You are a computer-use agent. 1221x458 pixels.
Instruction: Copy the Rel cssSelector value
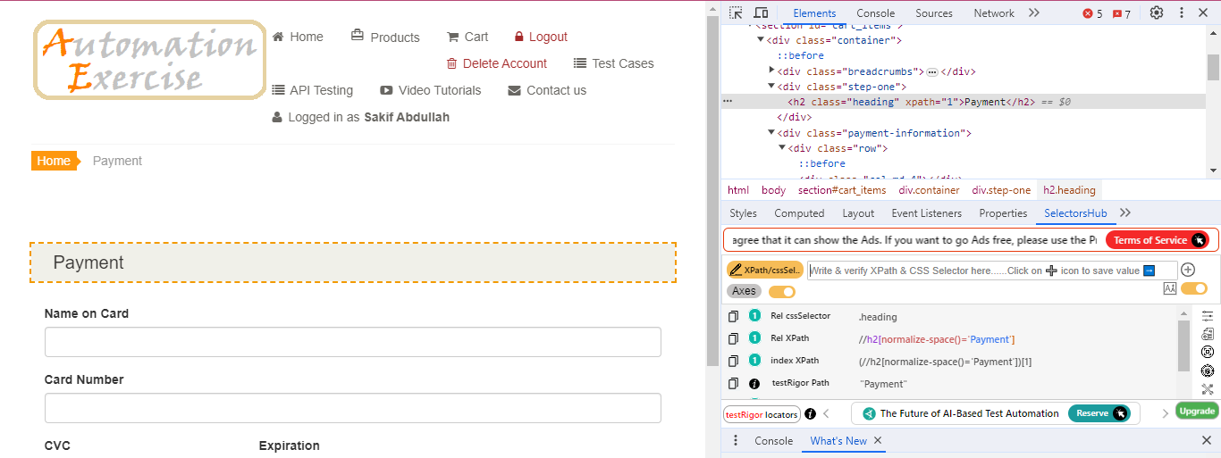(733, 316)
